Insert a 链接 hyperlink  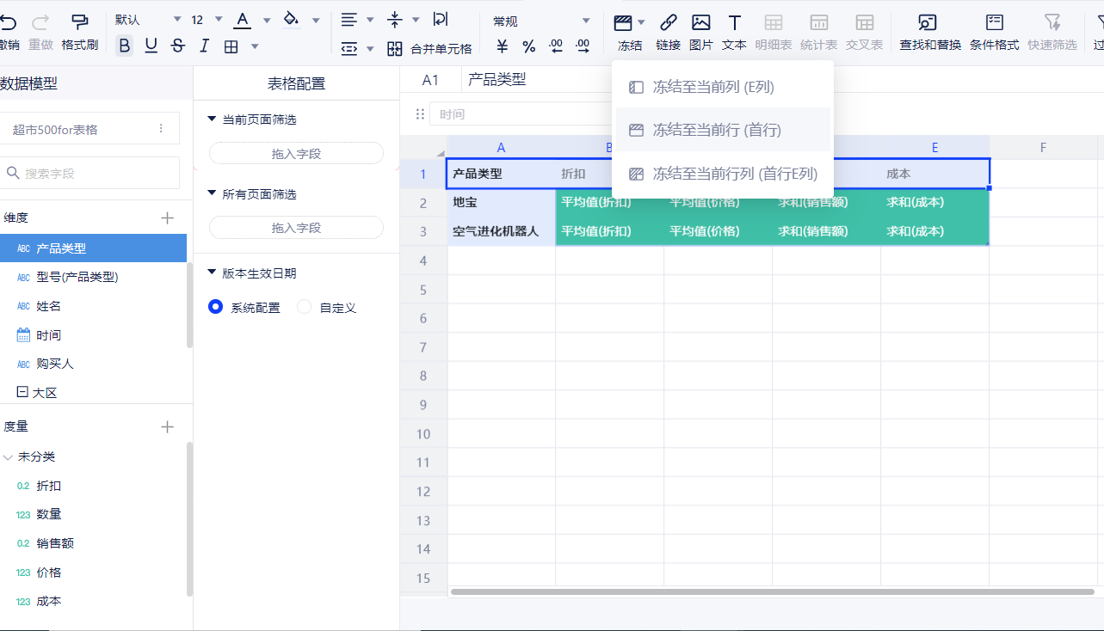tap(668, 31)
